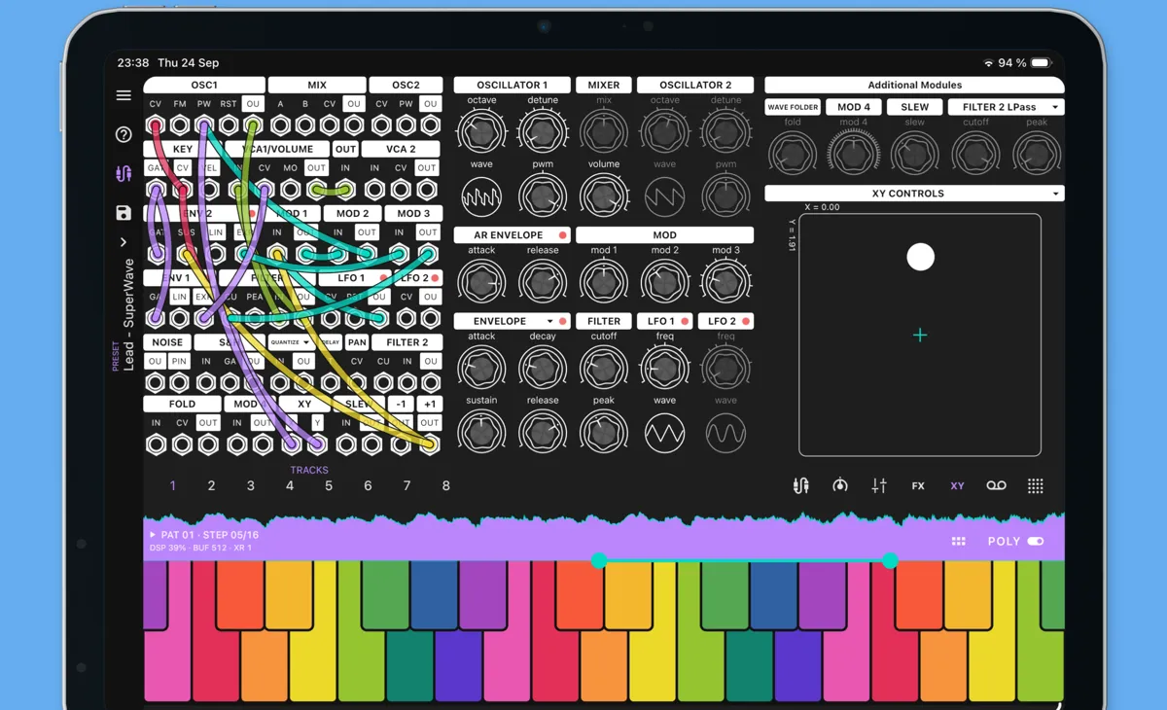Click the SLEW button in Additional Modules
This screenshot has width=1167, height=710.
pyautogui.click(x=914, y=107)
